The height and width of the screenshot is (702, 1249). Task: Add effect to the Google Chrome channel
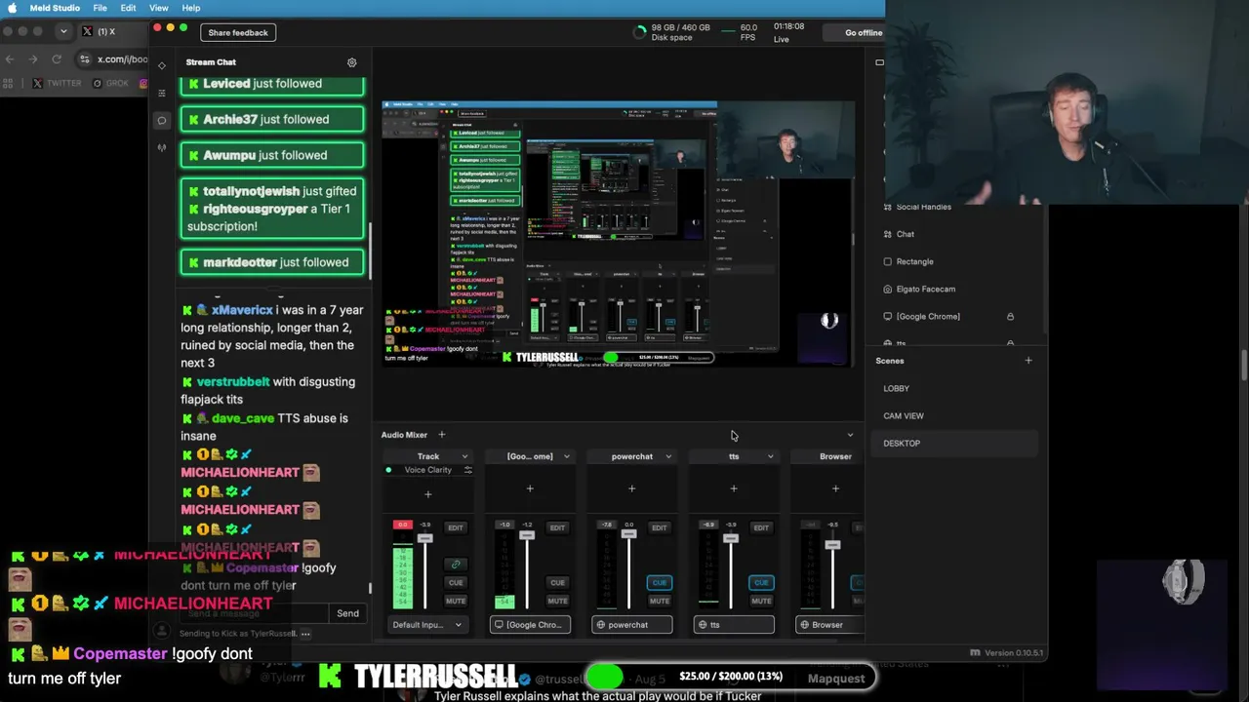point(530,488)
